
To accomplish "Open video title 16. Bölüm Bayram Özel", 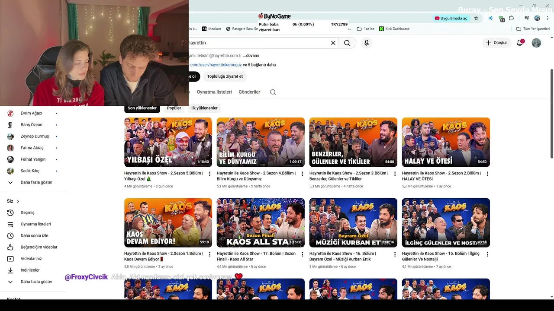I will pos(343,257).
